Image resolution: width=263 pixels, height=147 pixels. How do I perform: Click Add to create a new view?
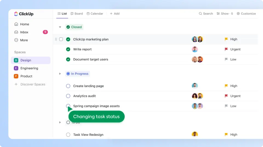(x=115, y=14)
